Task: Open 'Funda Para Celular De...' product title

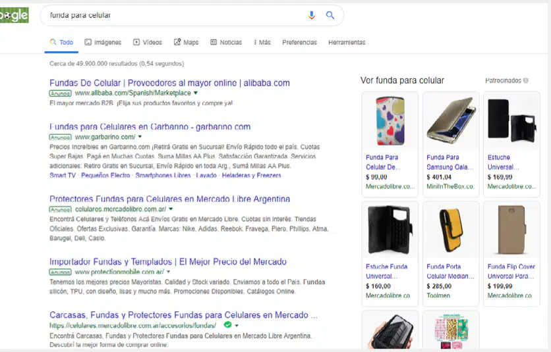Action: (x=383, y=162)
